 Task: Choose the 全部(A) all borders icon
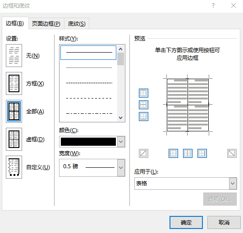(x=14, y=111)
